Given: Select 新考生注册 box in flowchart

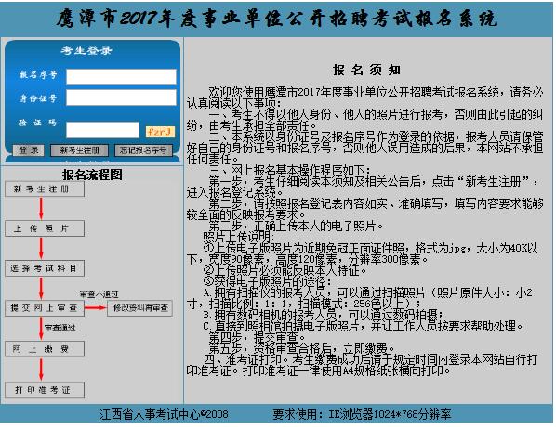Looking at the screenshot, I should click(45, 188).
